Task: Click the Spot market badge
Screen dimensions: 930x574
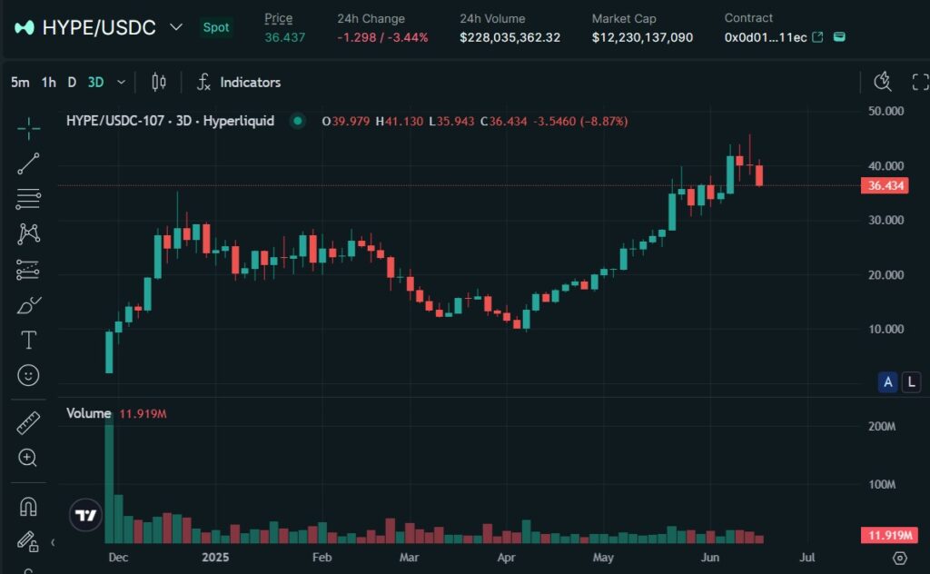Action: tap(216, 27)
